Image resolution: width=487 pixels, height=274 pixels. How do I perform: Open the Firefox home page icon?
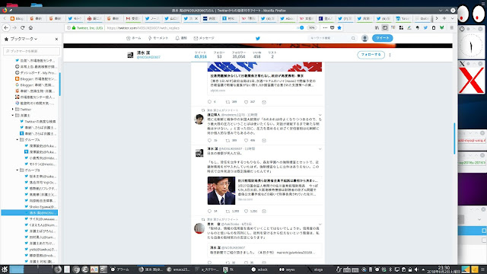pos(30,27)
